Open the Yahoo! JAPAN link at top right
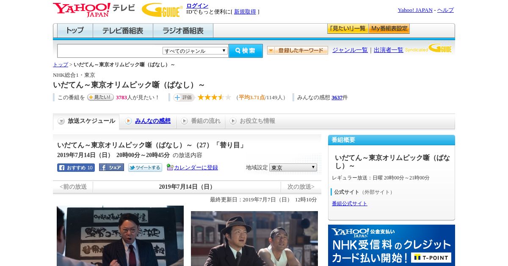508x266 pixels. pyautogui.click(x=415, y=10)
